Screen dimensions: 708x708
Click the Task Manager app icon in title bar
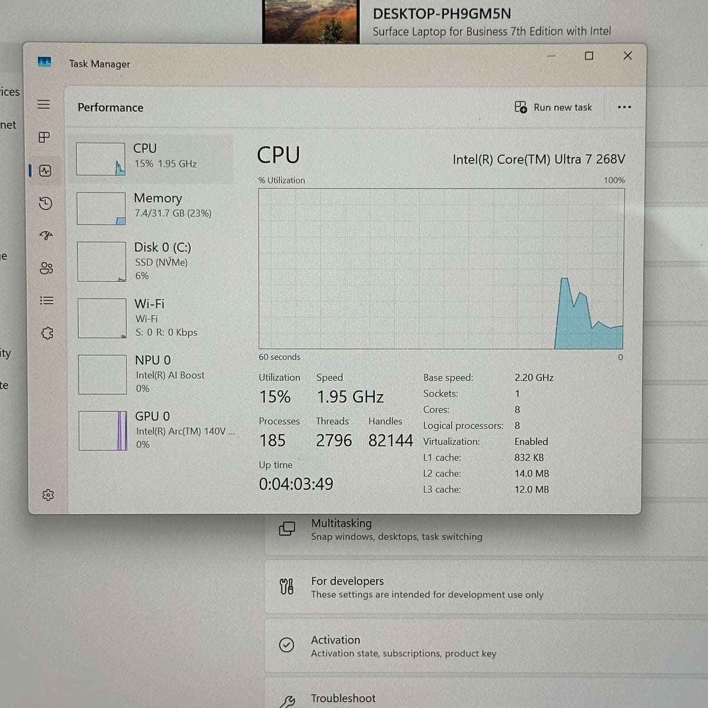point(44,62)
